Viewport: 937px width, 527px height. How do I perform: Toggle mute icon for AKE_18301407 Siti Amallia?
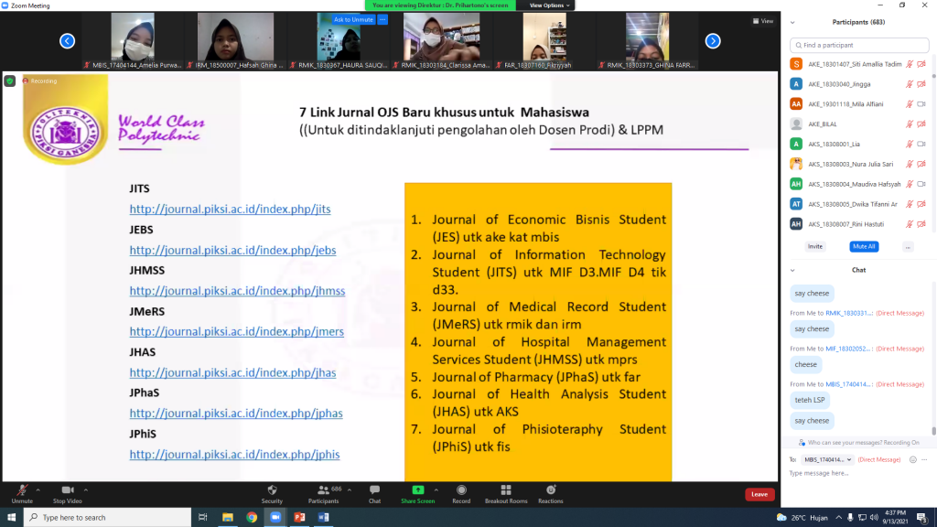click(x=910, y=64)
